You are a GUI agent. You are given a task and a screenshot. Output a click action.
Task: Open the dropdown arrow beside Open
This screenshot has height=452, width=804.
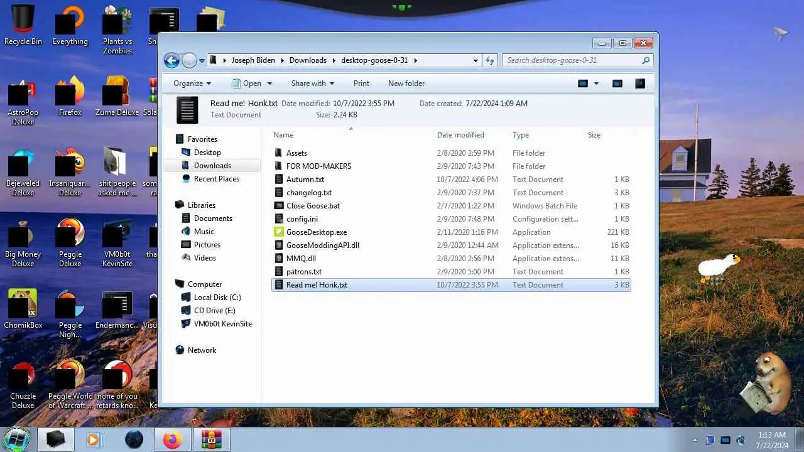click(269, 83)
